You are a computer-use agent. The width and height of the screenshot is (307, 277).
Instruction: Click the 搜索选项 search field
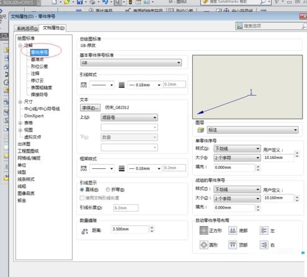click(271, 26)
